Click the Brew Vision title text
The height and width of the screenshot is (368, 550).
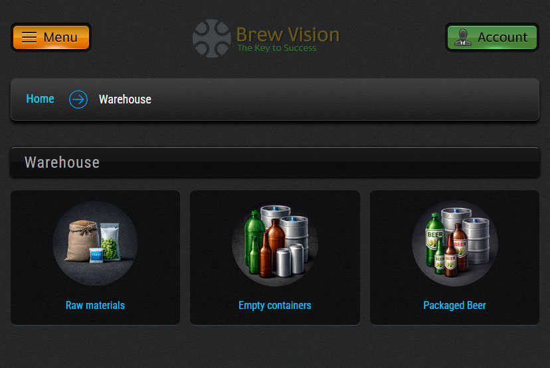(288, 34)
